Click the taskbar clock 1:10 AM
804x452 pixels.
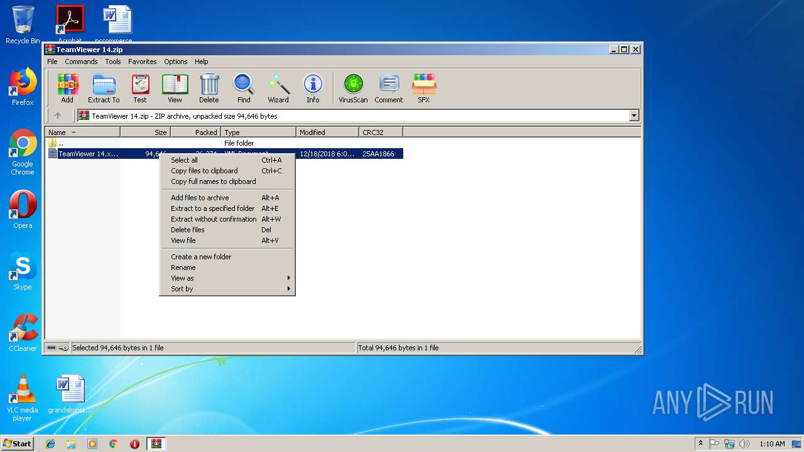pyautogui.click(x=772, y=444)
